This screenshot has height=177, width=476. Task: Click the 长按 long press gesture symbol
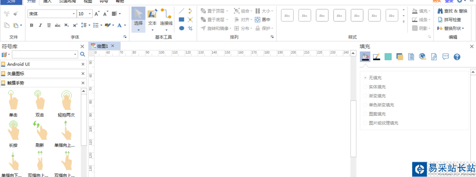pyautogui.click(x=13, y=134)
